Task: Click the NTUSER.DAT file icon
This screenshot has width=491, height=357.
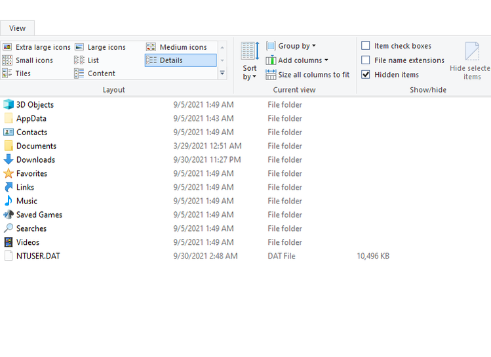Action: [9, 256]
